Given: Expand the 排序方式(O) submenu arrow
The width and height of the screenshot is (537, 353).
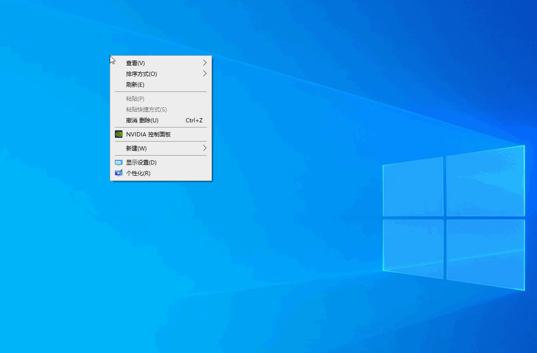Looking at the screenshot, I should (x=204, y=74).
